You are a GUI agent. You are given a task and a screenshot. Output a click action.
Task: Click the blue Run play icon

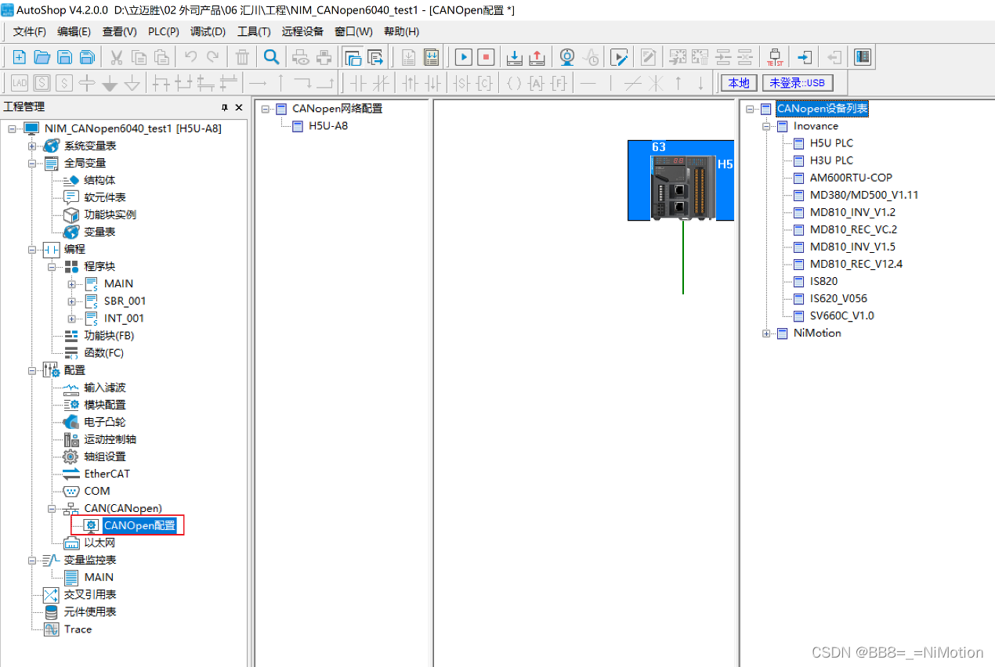click(x=464, y=57)
